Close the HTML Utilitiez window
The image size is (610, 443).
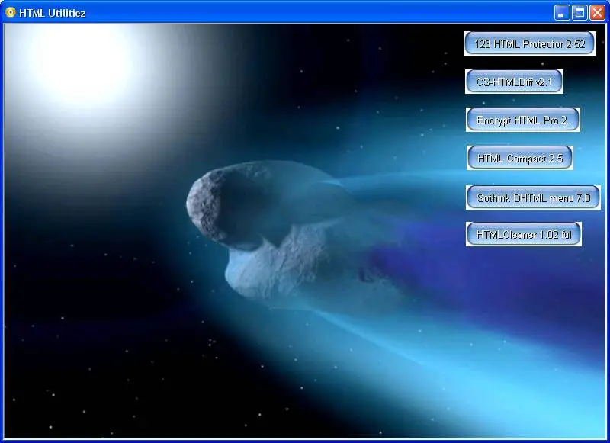[x=598, y=13]
